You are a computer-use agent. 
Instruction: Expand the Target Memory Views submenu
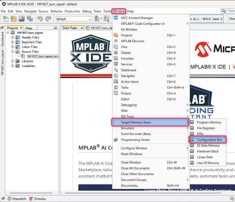coord(150,122)
